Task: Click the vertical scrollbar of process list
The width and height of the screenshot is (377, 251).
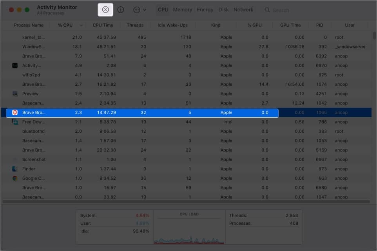Action: coord(374,36)
